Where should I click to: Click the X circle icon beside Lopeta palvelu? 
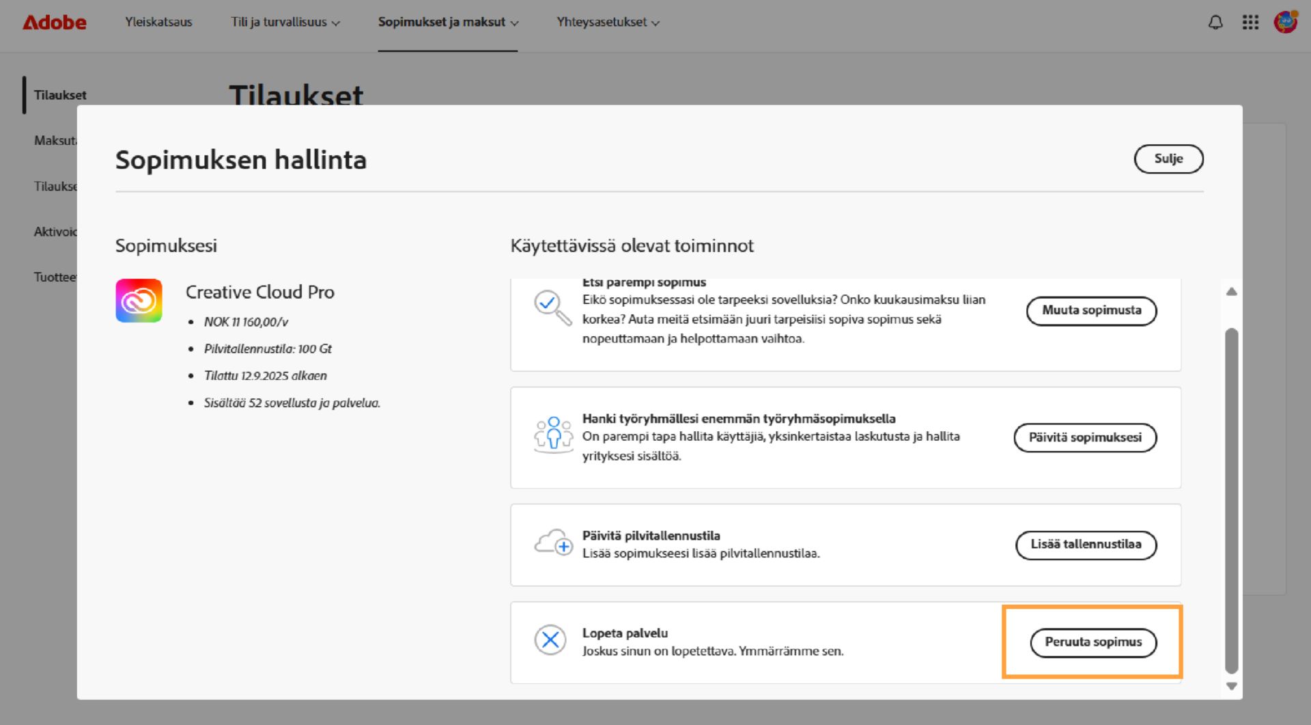(x=550, y=641)
